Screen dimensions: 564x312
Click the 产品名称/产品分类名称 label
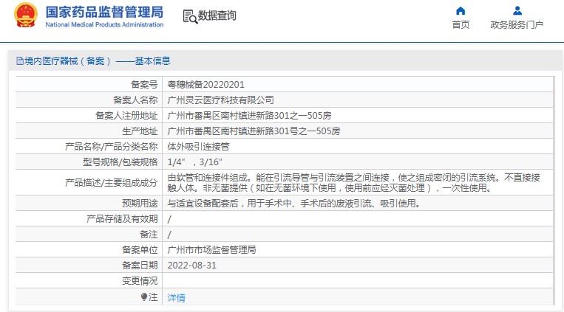pos(111,147)
